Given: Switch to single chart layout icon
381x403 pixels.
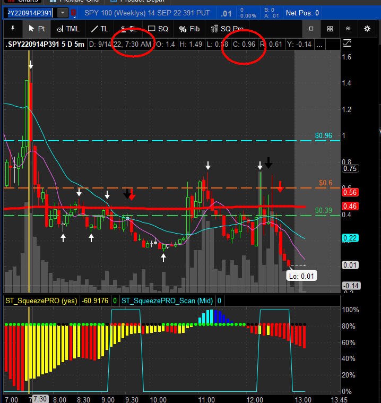Looking at the screenshot, I should (x=311, y=29).
